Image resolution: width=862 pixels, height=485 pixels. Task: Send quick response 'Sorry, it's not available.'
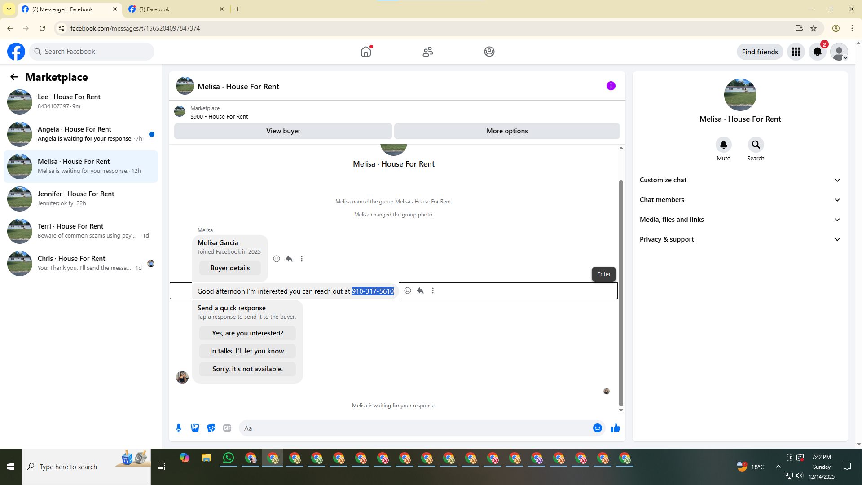[x=247, y=369]
